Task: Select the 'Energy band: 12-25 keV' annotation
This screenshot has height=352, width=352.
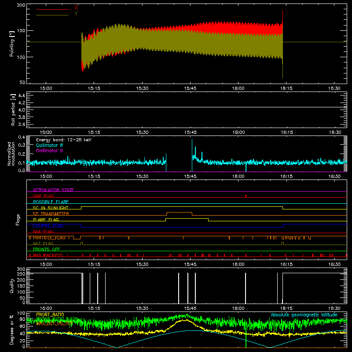Action: click(64, 140)
